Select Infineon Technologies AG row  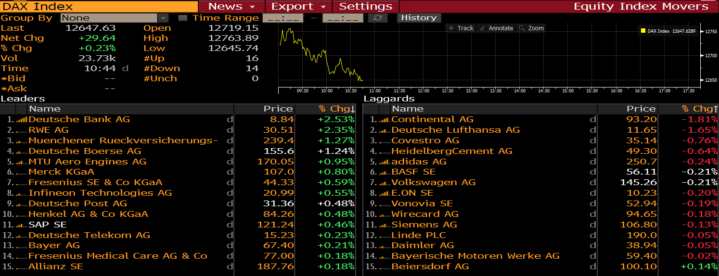pos(178,193)
